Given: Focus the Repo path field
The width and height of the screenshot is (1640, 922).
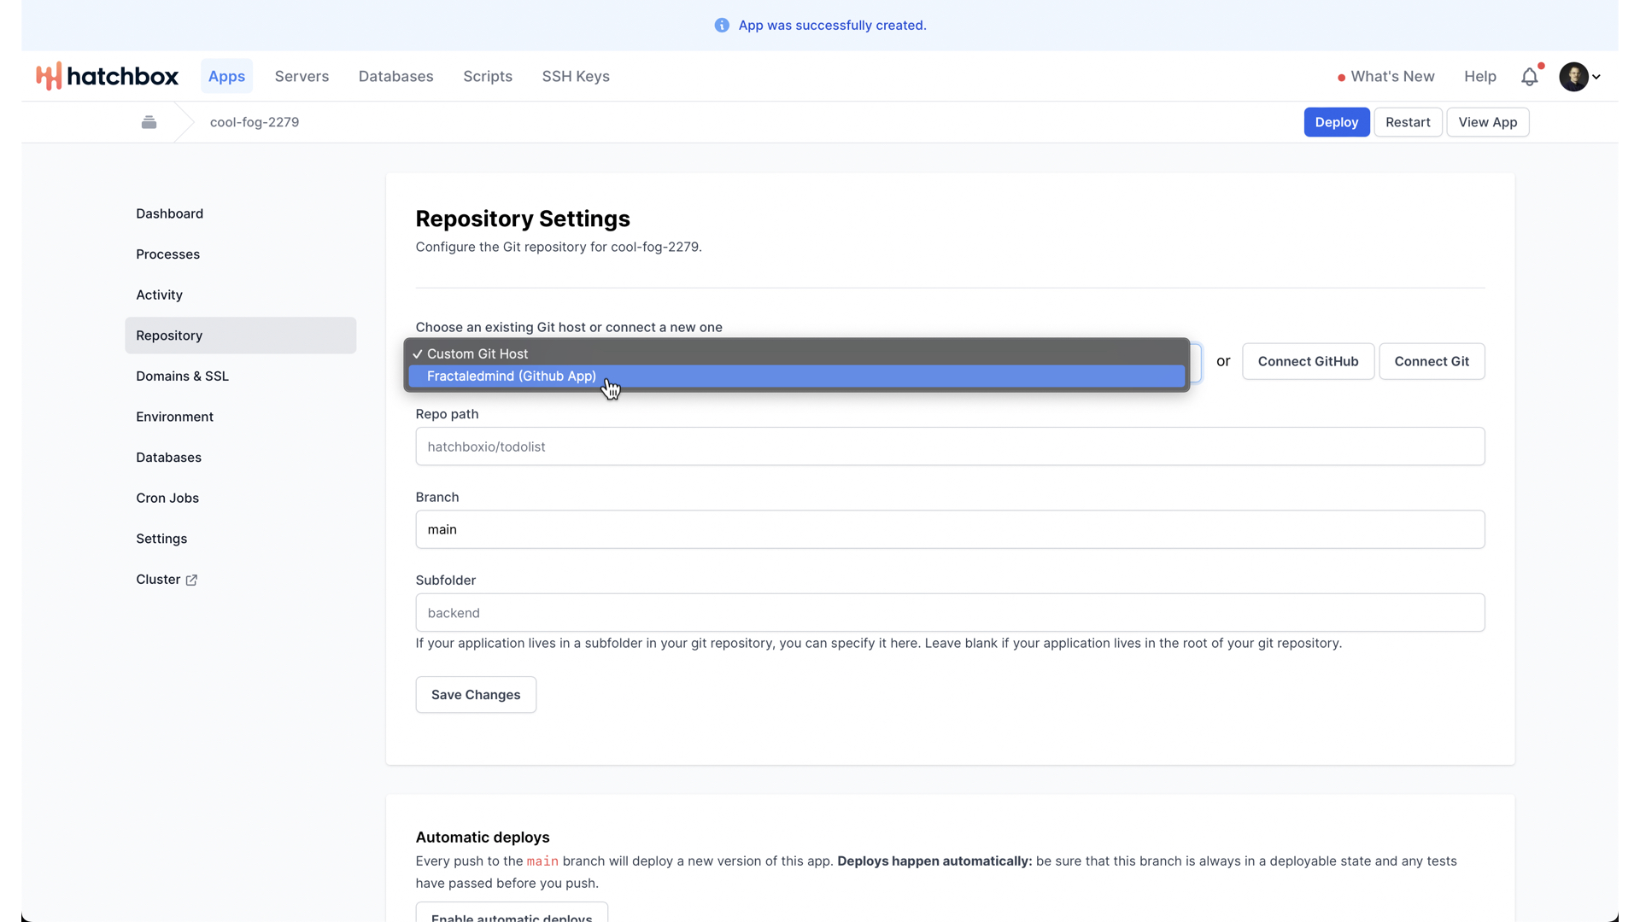Looking at the screenshot, I should click(x=950, y=446).
